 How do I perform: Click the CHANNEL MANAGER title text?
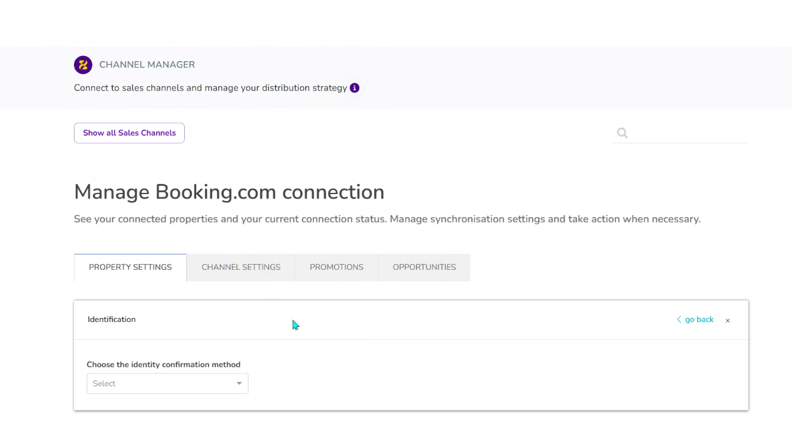click(147, 65)
